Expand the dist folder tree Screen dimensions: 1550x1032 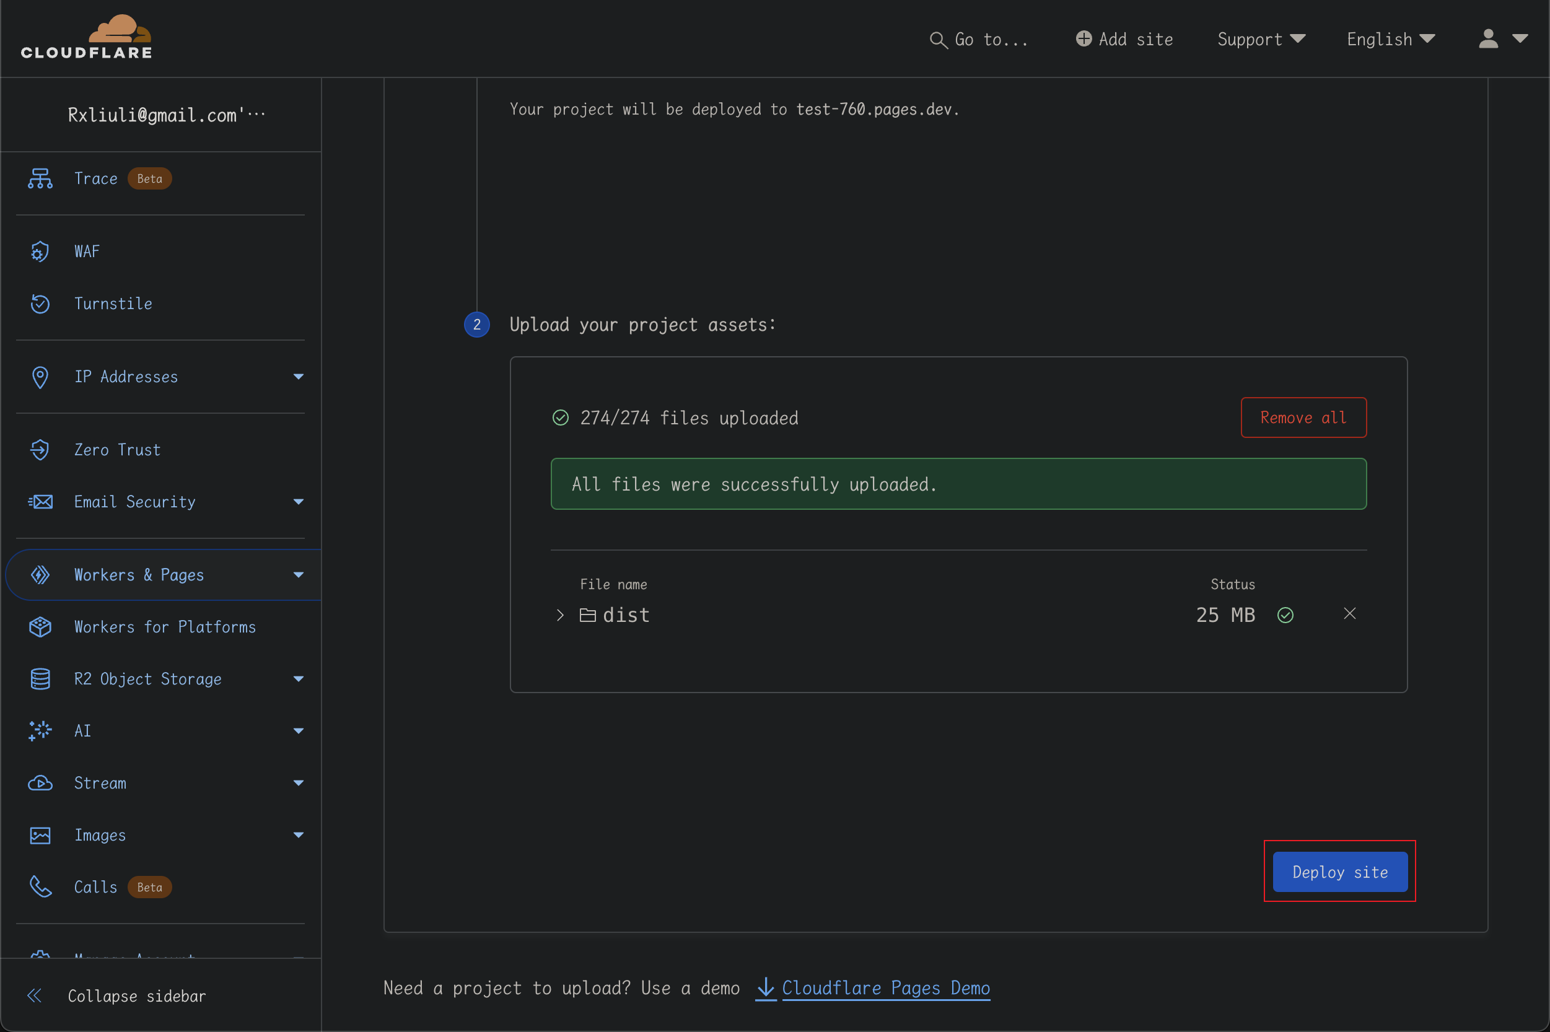[x=559, y=614]
